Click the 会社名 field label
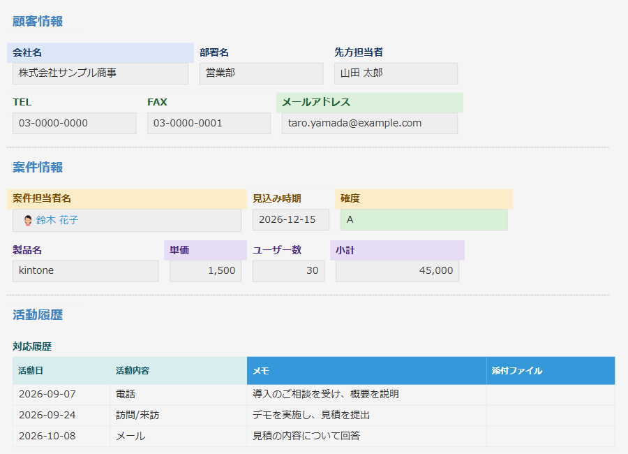The width and height of the screenshot is (628, 454). [27, 52]
